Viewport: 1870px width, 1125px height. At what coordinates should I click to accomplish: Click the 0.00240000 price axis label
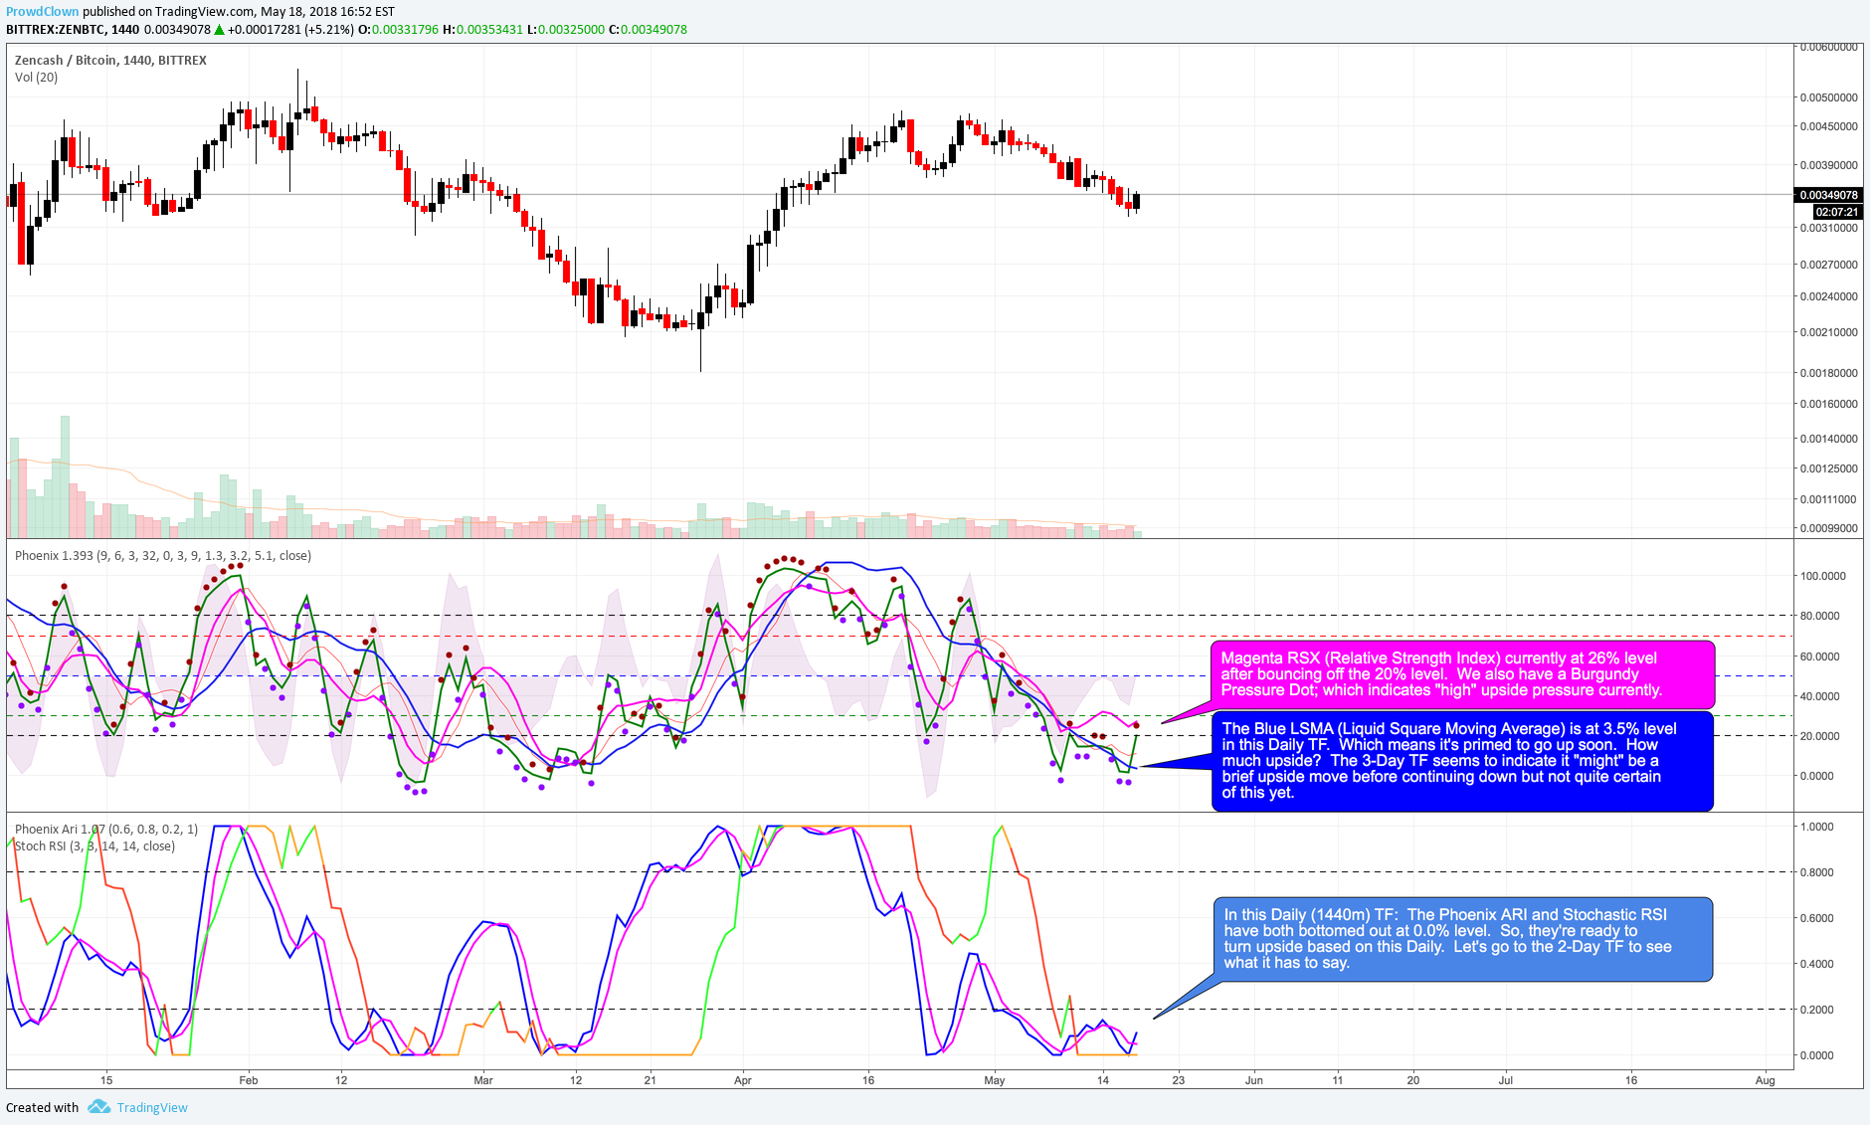point(1828,296)
